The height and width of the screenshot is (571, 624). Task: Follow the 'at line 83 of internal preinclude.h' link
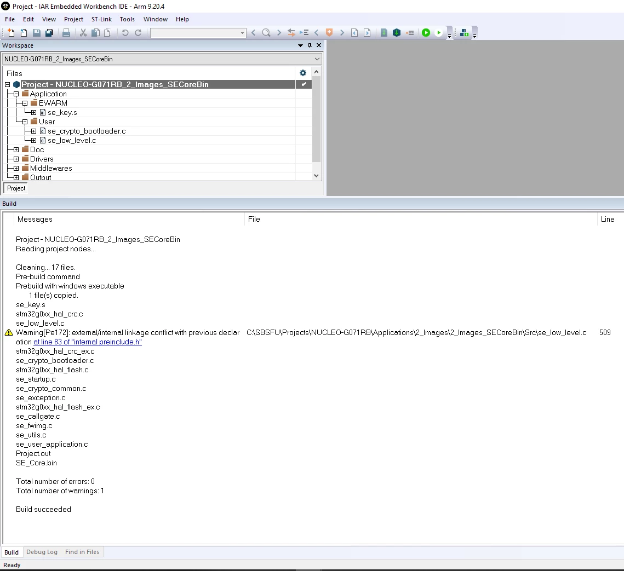(x=88, y=342)
